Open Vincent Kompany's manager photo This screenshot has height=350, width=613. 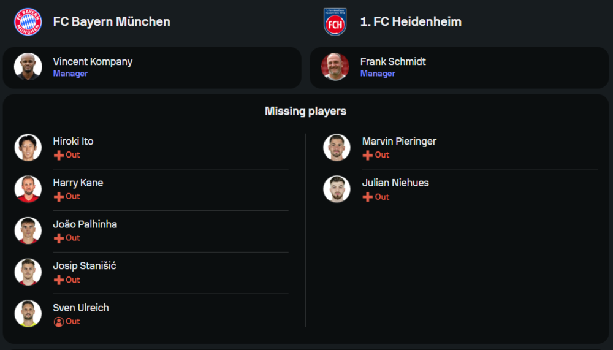(28, 67)
